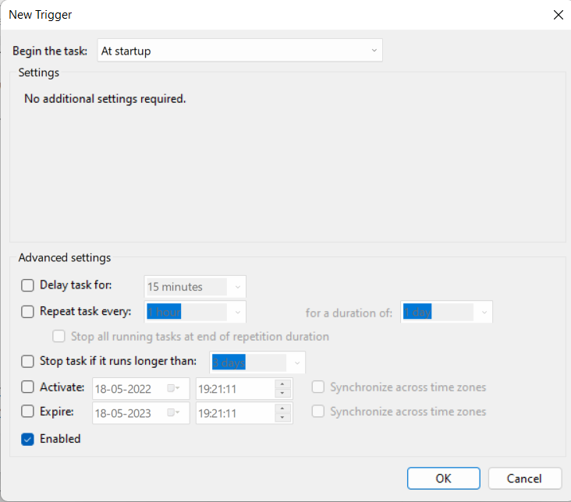Decrease Expire time with down arrow

point(282,418)
